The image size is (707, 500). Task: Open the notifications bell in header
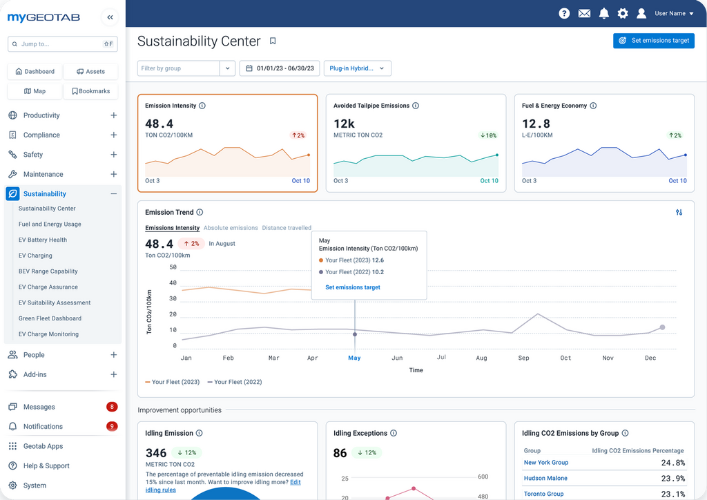604,13
